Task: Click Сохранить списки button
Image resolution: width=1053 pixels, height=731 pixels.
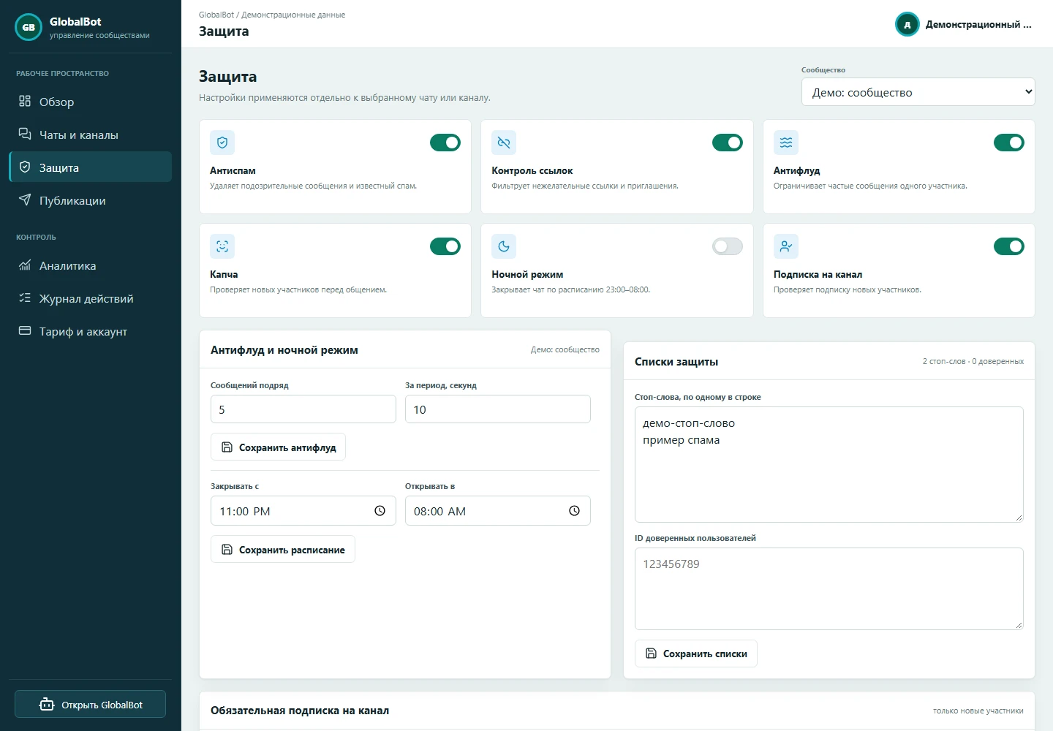Action: coord(696,654)
